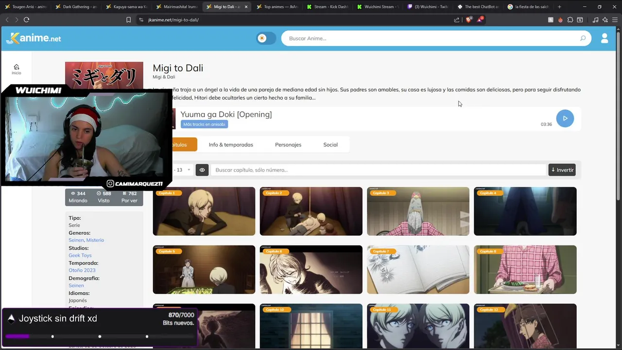This screenshot has height=350, width=622.
Task: Open the browser hamburger menu
Action: (x=615, y=20)
